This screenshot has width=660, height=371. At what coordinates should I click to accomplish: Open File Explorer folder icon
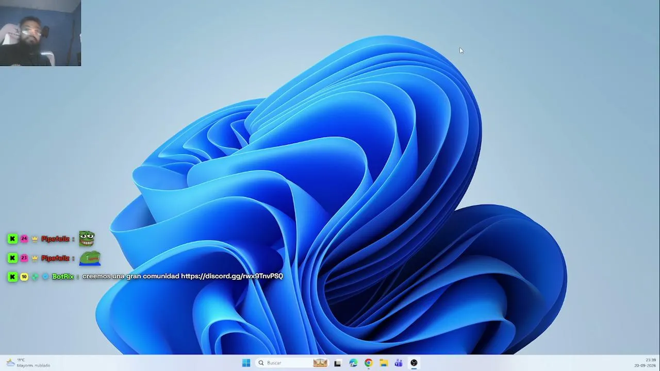384,363
